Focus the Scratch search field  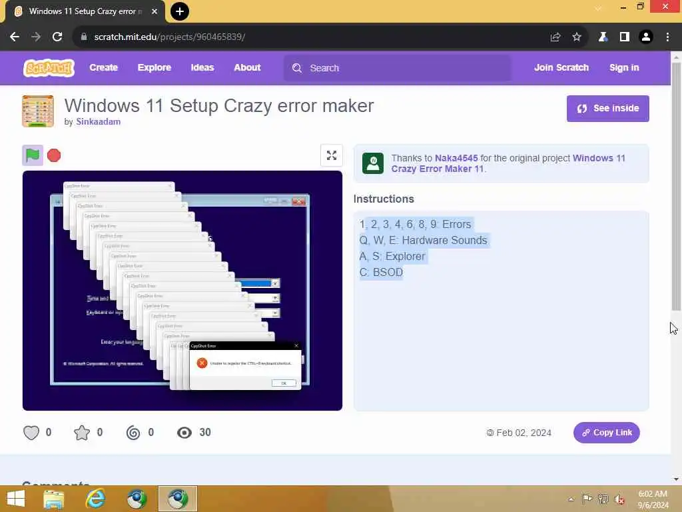click(397, 68)
